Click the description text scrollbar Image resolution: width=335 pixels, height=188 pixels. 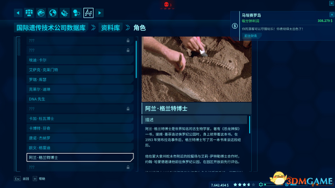(250, 125)
